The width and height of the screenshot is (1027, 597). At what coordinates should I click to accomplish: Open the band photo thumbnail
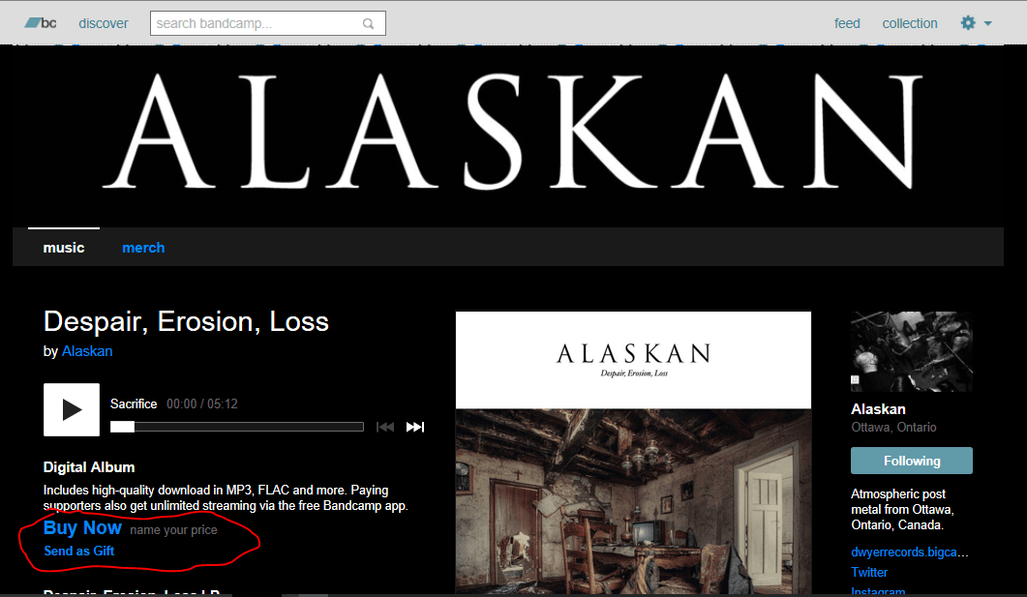(x=911, y=351)
